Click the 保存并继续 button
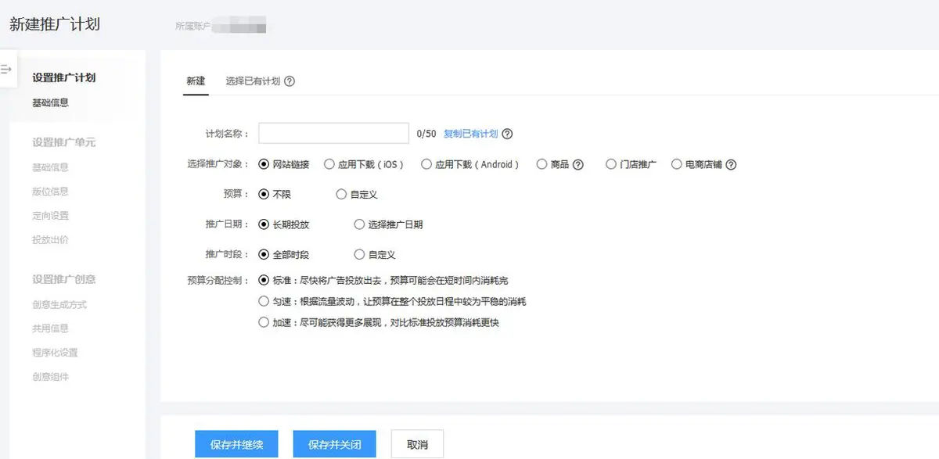 point(236,444)
